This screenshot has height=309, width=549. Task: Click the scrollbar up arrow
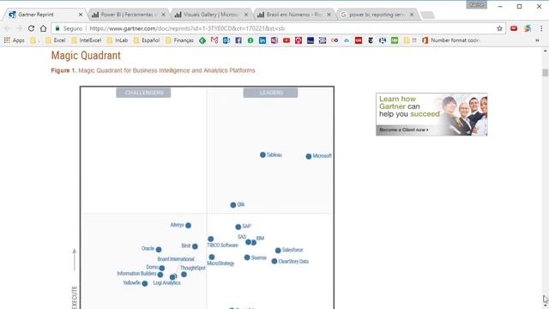pos(546,51)
